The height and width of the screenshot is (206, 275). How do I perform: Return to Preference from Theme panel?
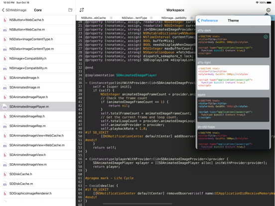click(x=207, y=20)
